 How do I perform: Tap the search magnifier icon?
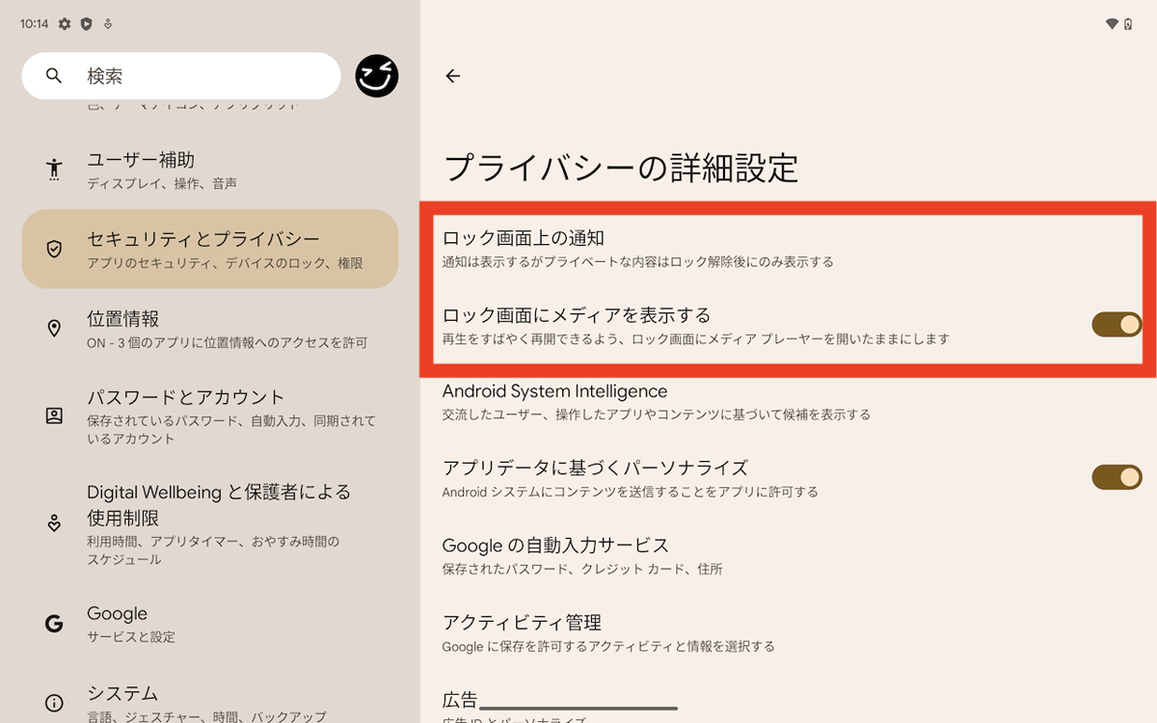pos(54,76)
